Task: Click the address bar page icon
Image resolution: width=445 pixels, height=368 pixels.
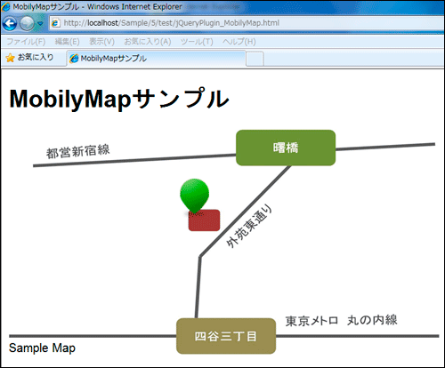Action: [56, 23]
